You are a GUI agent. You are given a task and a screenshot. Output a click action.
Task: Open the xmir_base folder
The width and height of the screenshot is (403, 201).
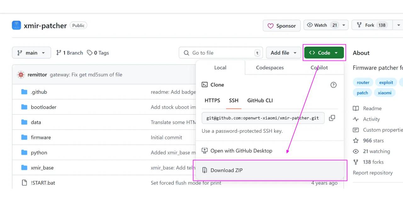(x=42, y=168)
